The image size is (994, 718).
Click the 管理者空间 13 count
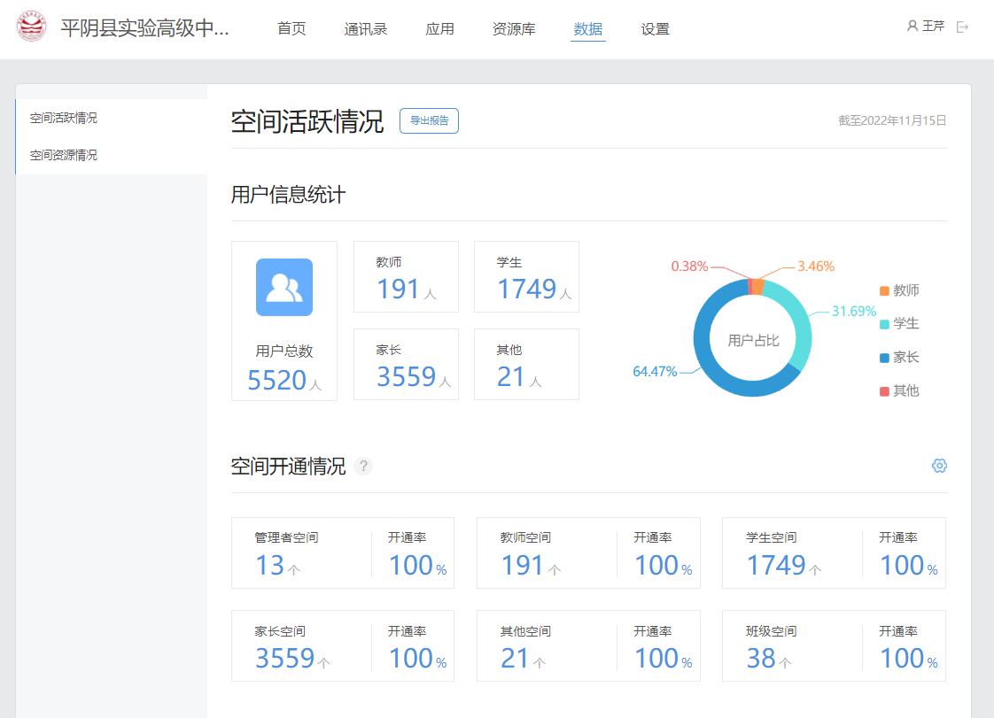click(270, 565)
